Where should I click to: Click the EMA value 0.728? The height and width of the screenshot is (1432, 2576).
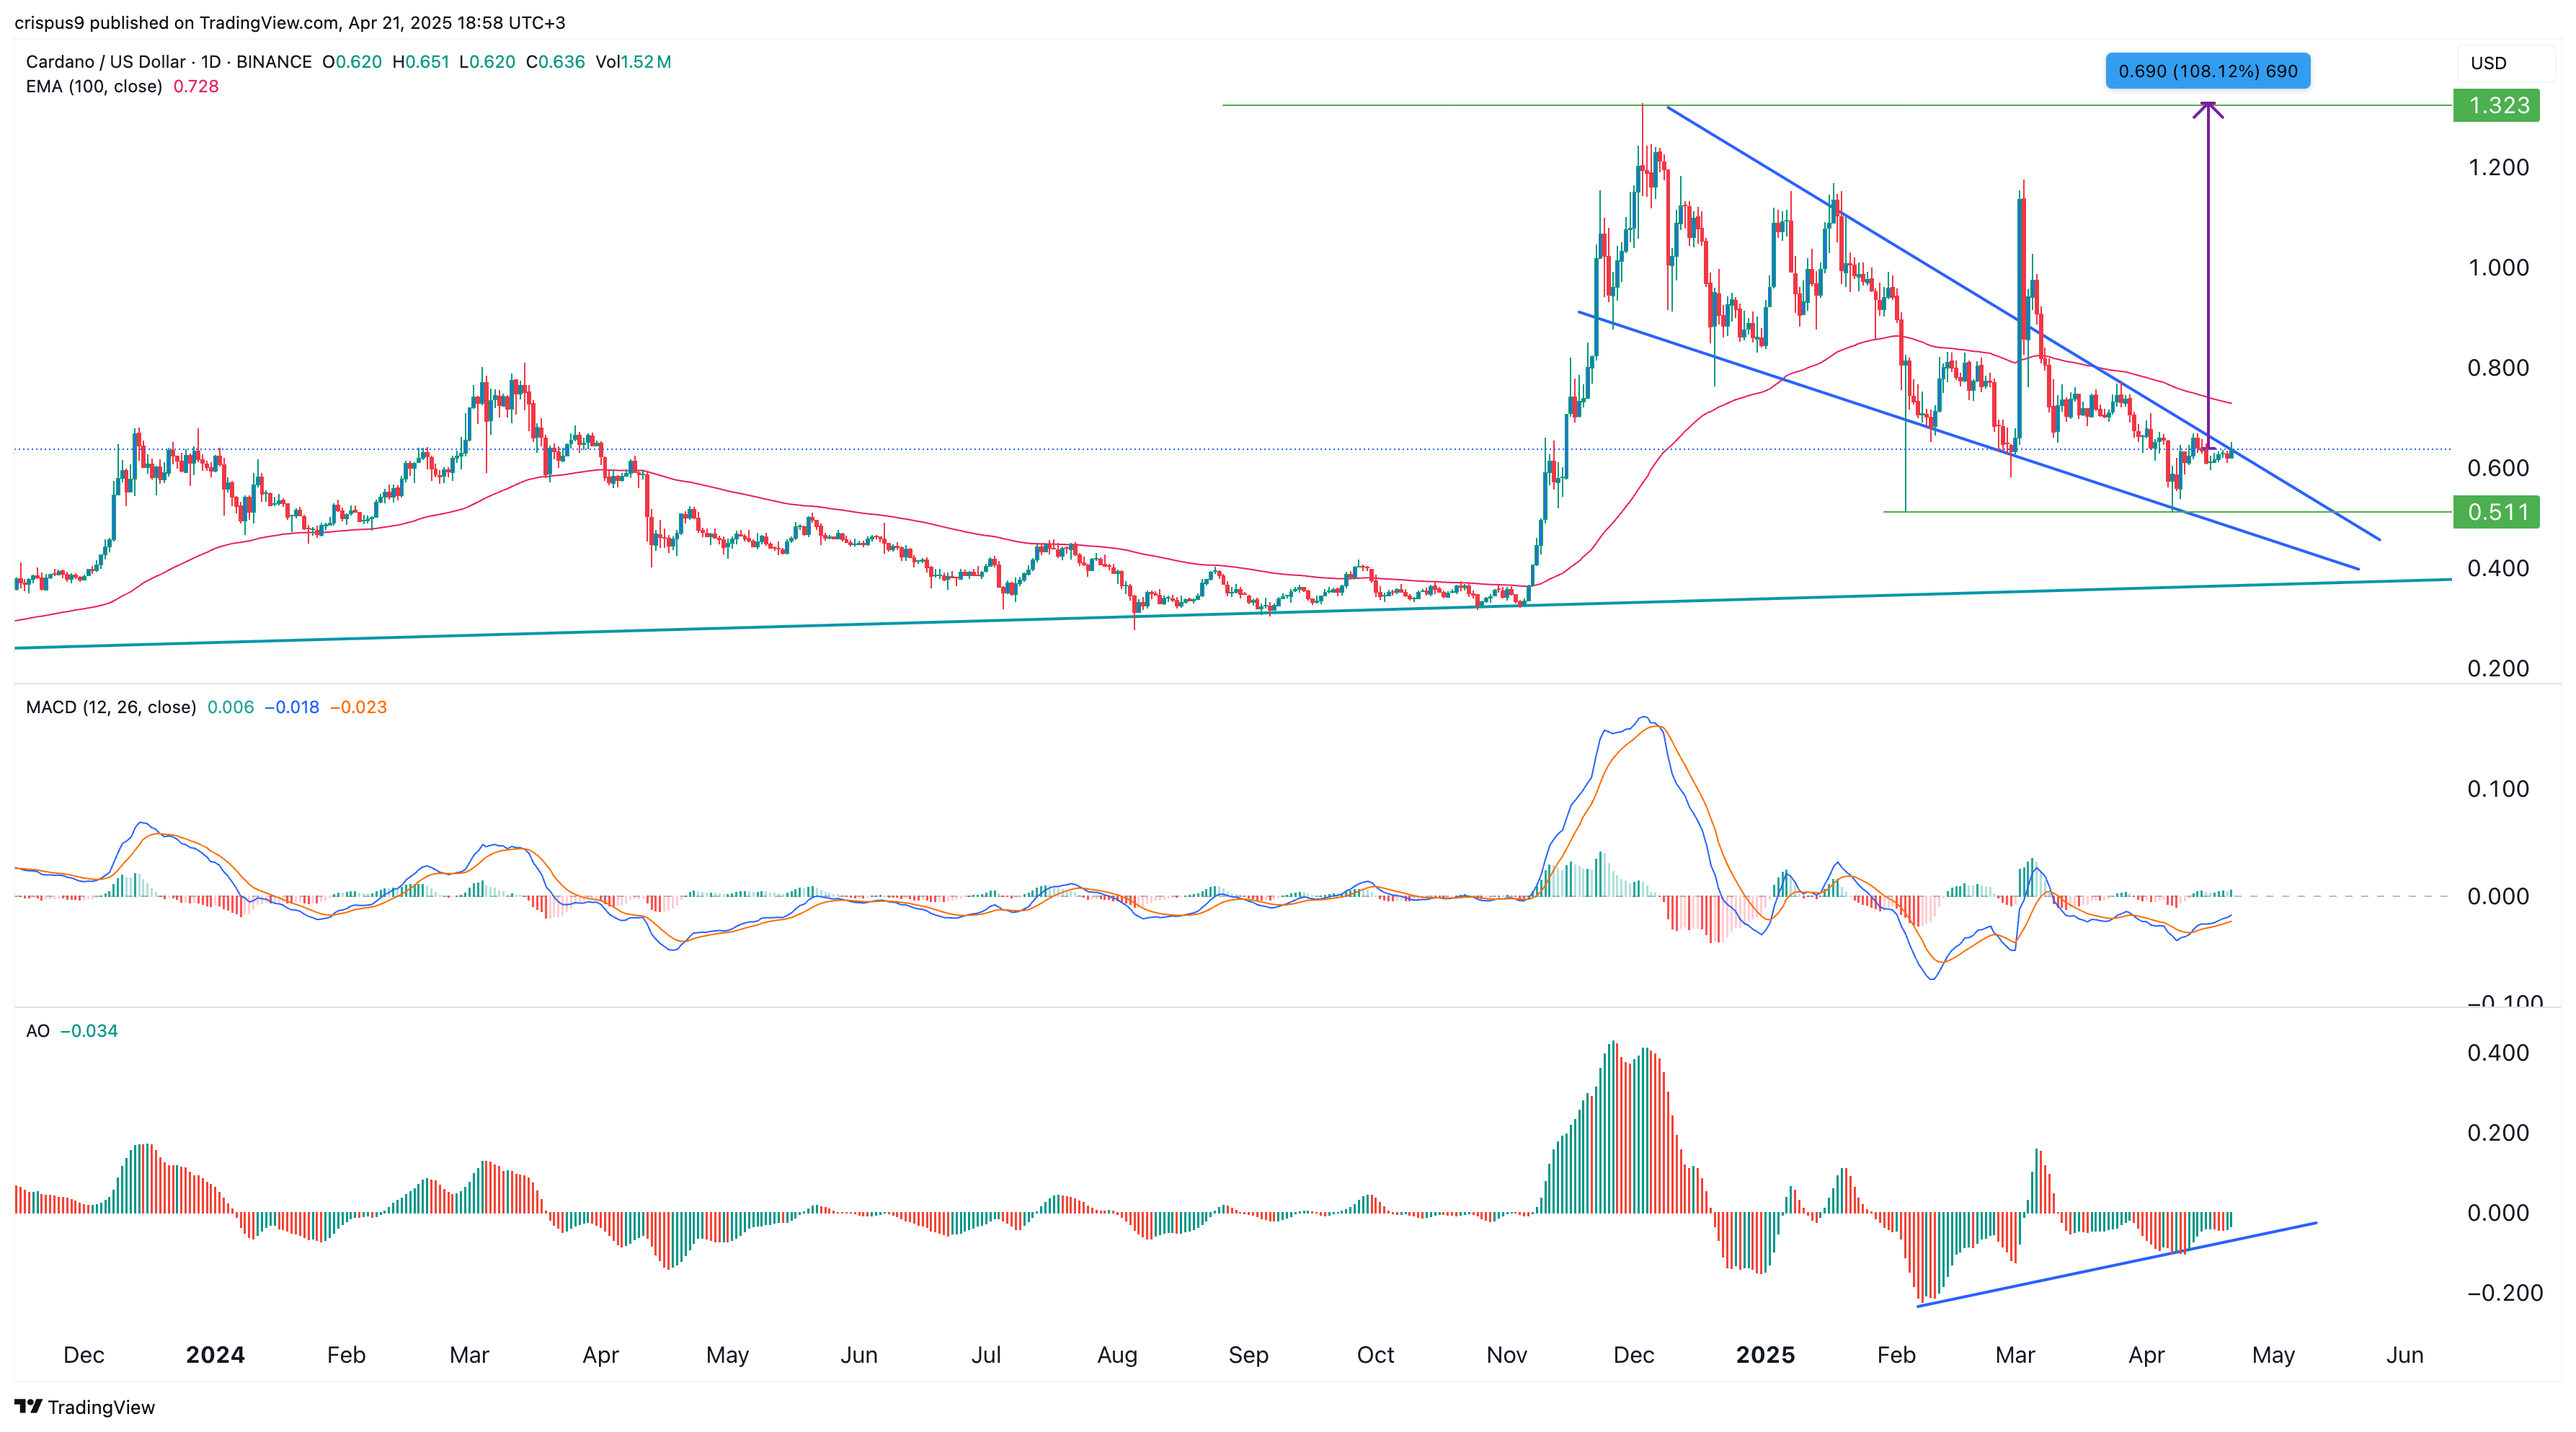pos(196,87)
